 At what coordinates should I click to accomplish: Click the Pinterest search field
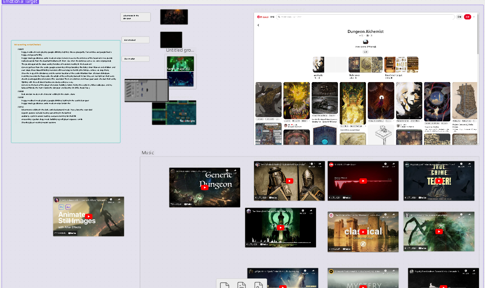365,17
